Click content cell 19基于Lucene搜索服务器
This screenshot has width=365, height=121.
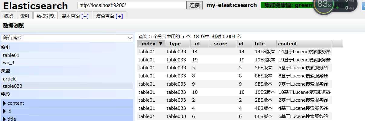tap(304, 60)
